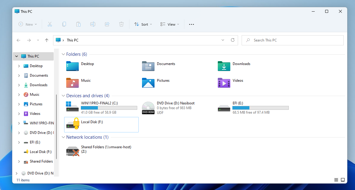Click the Cut scissors icon in toolbar
Viewport: 355px width, 190px height.
50,24
